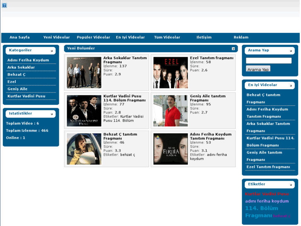Click the adını feriha koydum tag under the Feriha video
The height and width of the screenshot is (226, 301).
coord(209,157)
